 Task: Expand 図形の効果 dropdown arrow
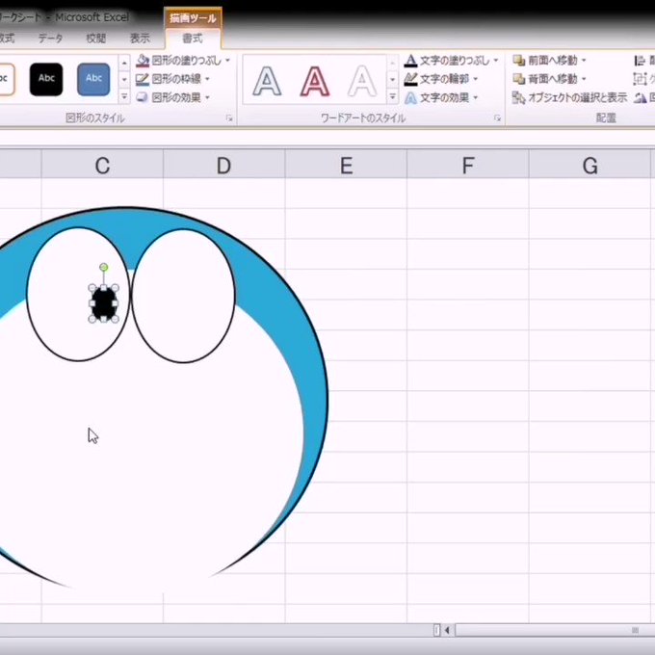pos(208,97)
